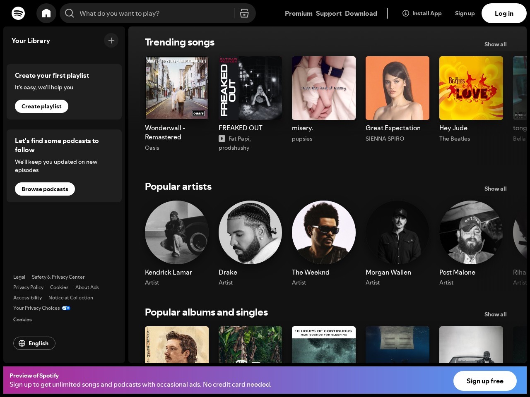Screen dimensions: 530x397
Task: Click the Fat Papi artist name
Action: point(239,139)
